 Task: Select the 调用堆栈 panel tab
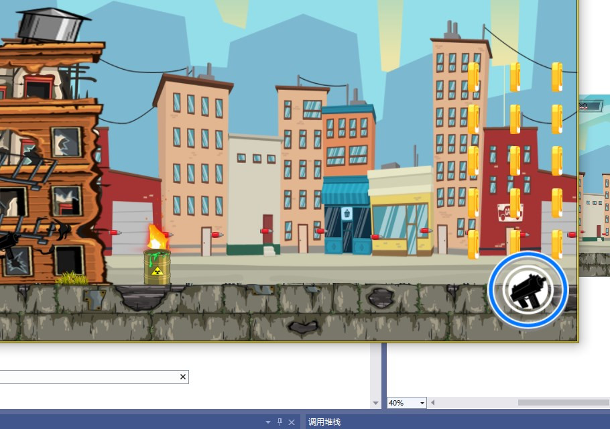point(324,422)
